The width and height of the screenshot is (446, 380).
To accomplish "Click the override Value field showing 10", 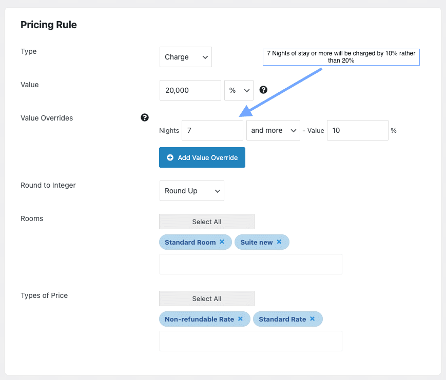I will pyautogui.click(x=357, y=130).
